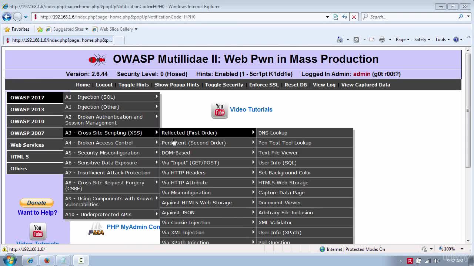Viewport: 474px width, 266px height.
Task: Select XML Validator page entry
Action: click(305, 222)
